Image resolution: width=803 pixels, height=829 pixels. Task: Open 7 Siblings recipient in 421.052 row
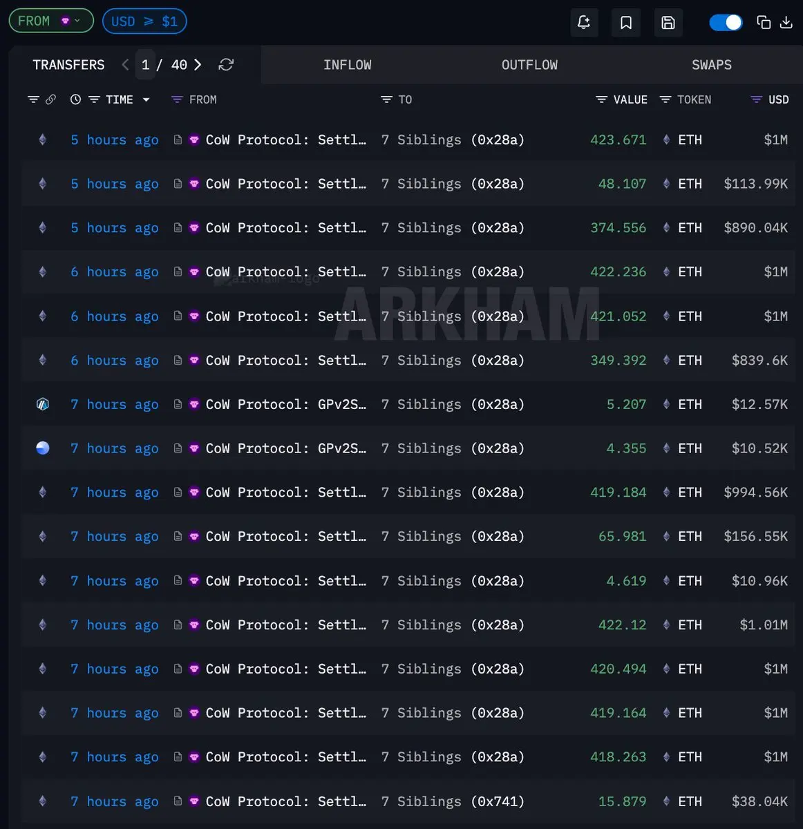pos(453,316)
